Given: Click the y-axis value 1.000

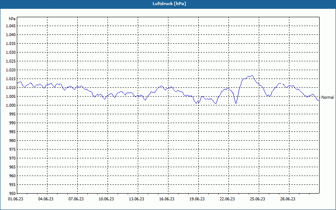Looking at the screenshot, I should 11,105.
